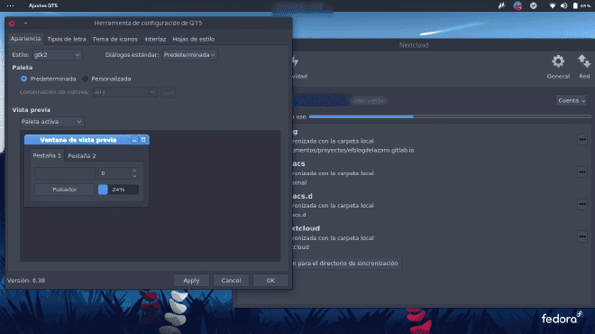Click the Versión: 0.38 label

(x=26, y=281)
